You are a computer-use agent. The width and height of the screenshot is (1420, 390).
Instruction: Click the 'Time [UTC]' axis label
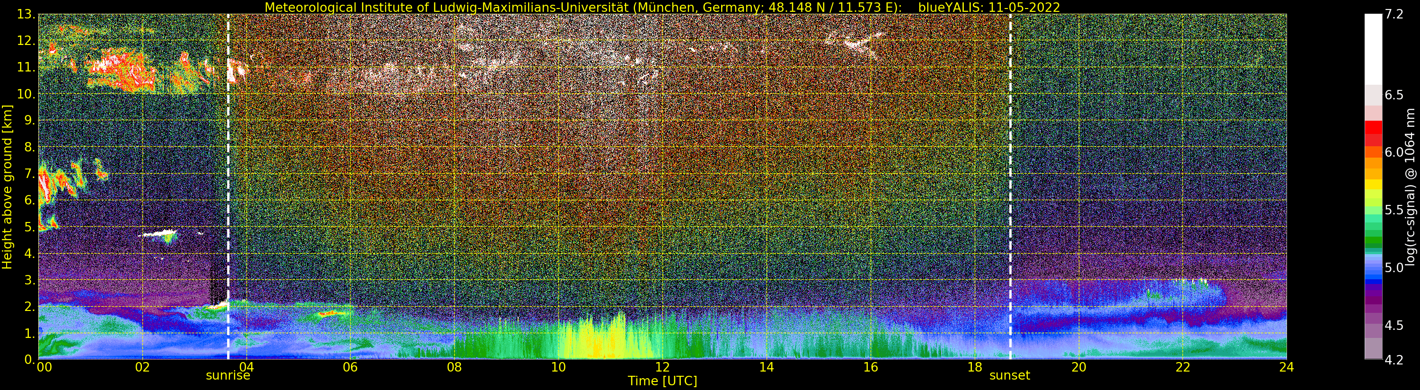click(x=662, y=381)
